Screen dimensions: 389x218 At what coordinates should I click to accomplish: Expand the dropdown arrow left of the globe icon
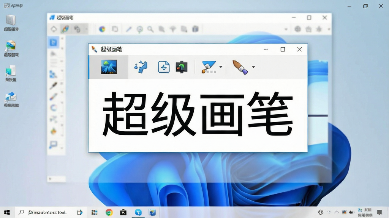point(286,30)
